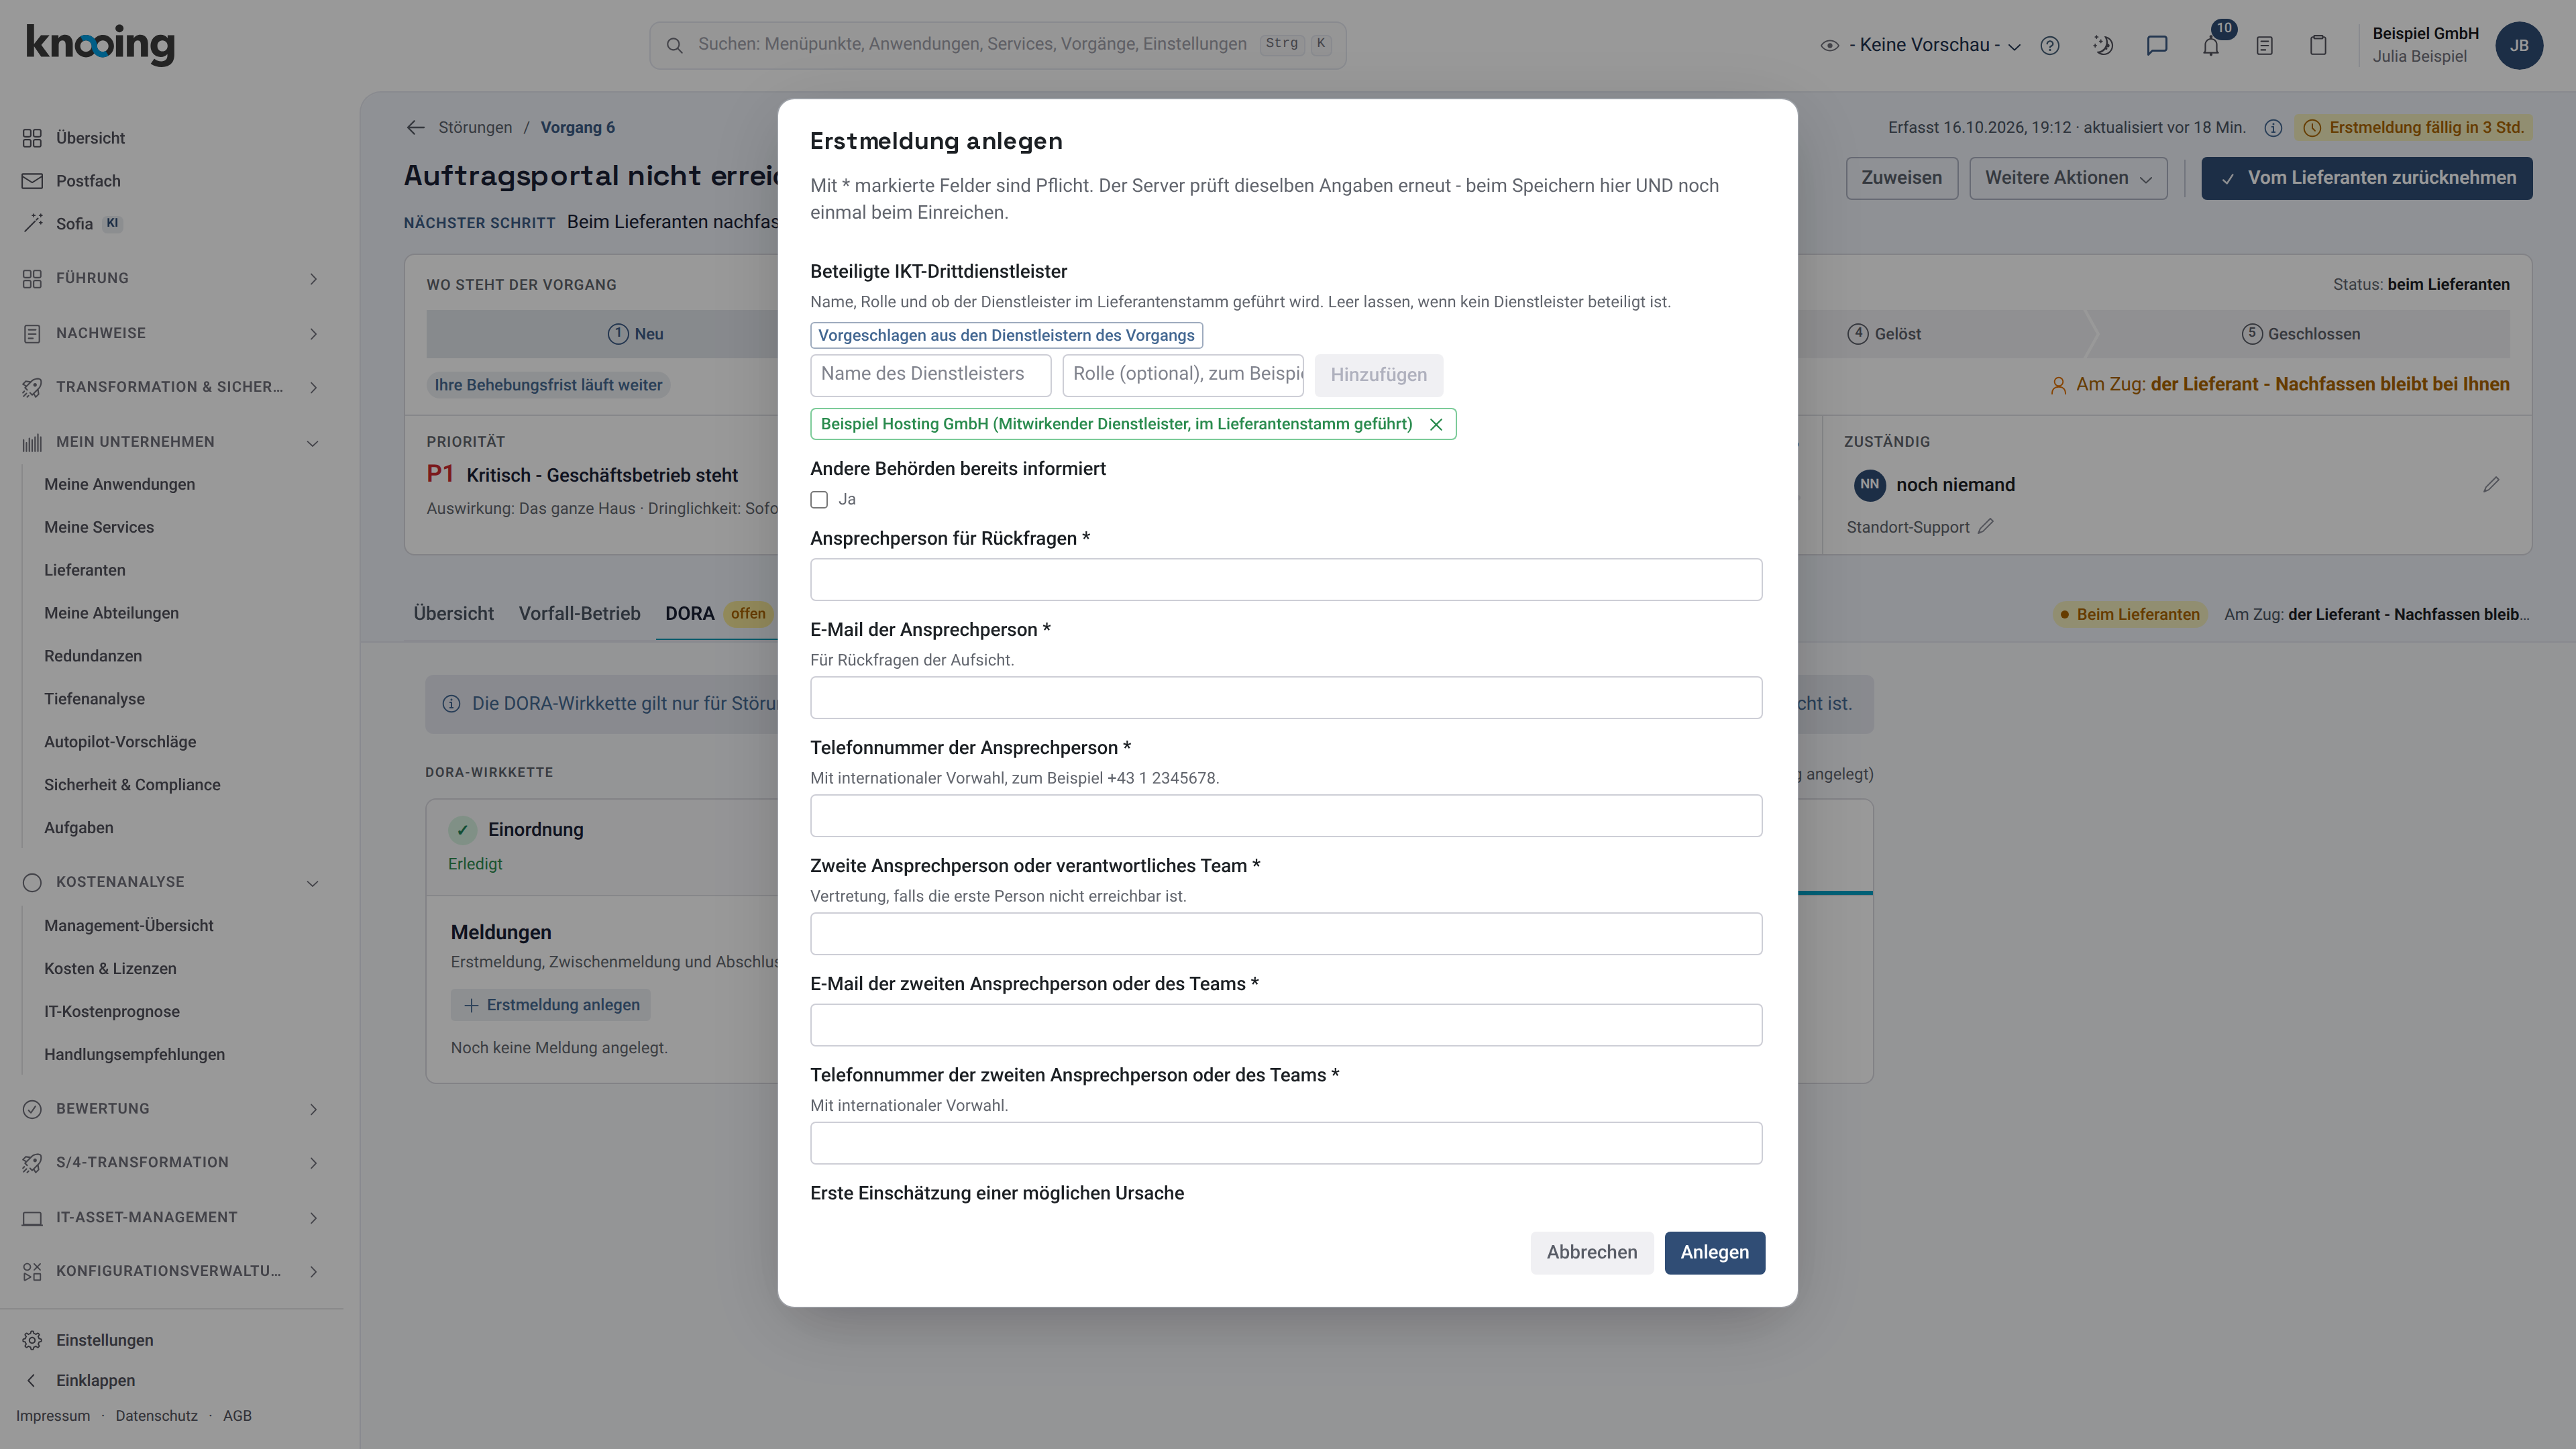The height and width of the screenshot is (1449, 2576).
Task: Open Sofia KI assistant
Action: point(74,223)
